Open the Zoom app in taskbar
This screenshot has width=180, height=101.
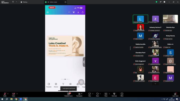click(21, 99)
